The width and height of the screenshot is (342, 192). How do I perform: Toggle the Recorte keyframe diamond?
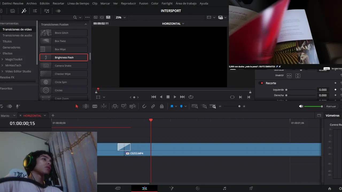(x=336, y=83)
